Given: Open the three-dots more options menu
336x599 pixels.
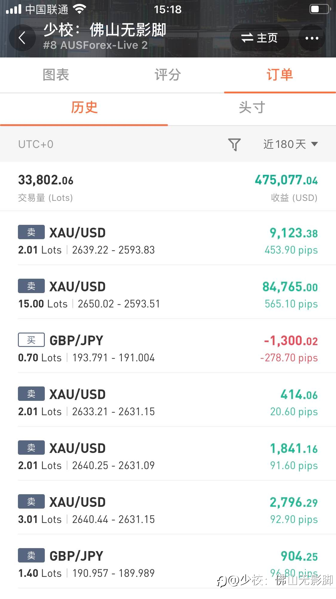Looking at the screenshot, I should coord(312,38).
